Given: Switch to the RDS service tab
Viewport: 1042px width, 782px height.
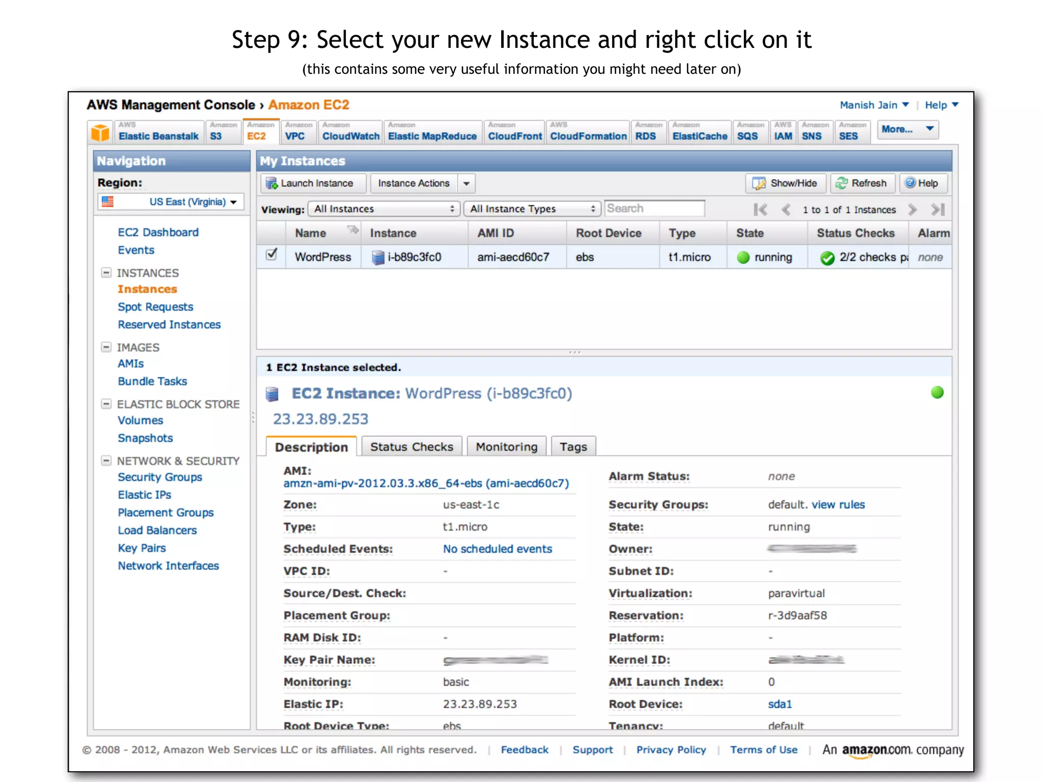Looking at the screenshot, I should point(649,132).
